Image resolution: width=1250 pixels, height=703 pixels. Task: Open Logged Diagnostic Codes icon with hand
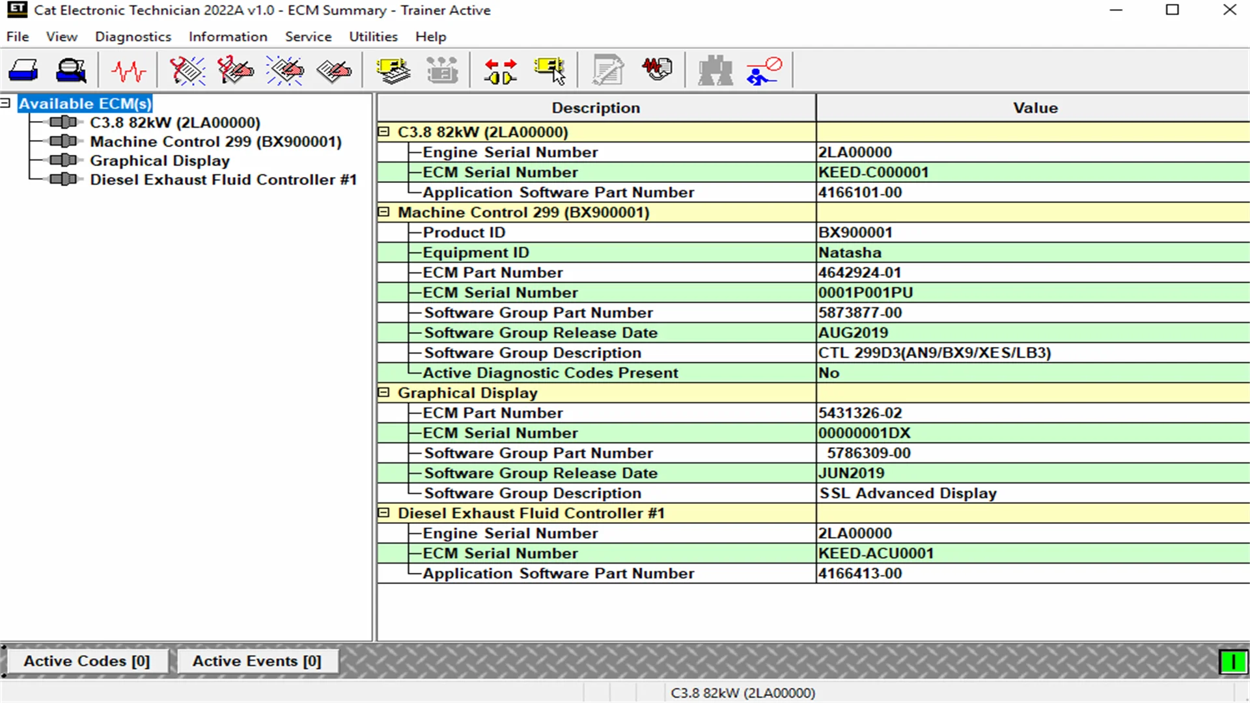236,70
